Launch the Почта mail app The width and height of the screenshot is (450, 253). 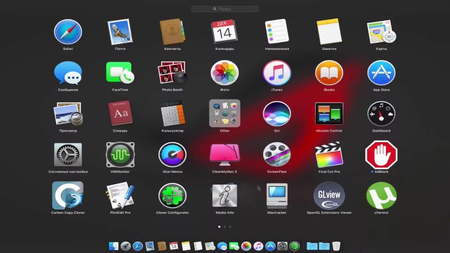tap(120, 32)
